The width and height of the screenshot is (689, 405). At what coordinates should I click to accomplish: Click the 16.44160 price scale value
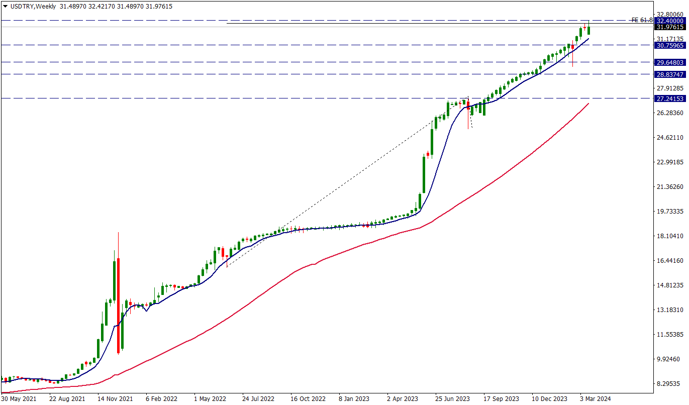(x=670, y=260)
